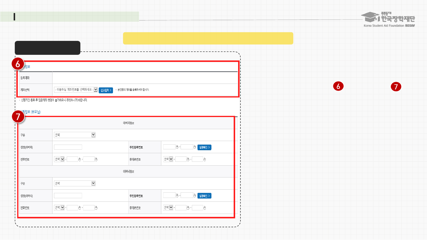Click father's 주민등록번호 first input box
This screenshot has height=240, width=427.
pyautogui.click(x=169, y=147)
